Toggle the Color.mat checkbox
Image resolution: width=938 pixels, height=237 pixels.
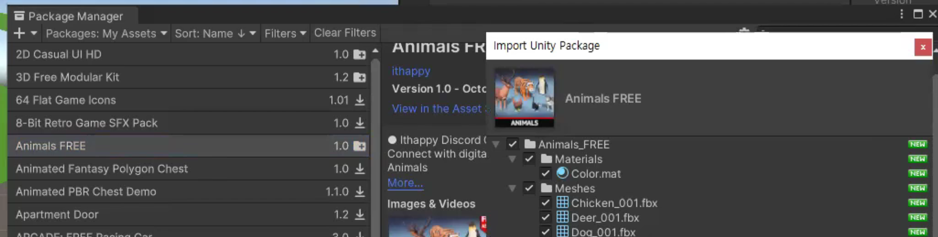(x=545, y=173)
